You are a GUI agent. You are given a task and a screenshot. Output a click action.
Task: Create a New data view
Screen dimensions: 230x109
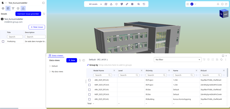(72, 60)
